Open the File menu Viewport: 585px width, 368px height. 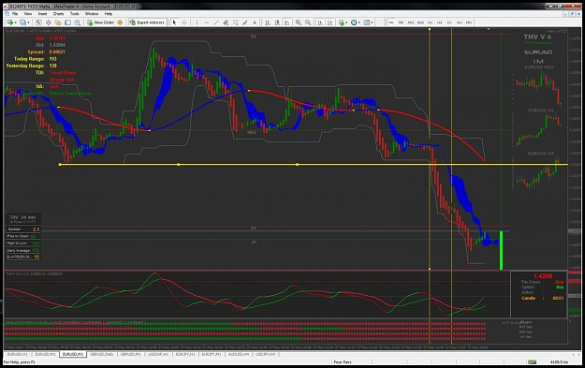15,13
